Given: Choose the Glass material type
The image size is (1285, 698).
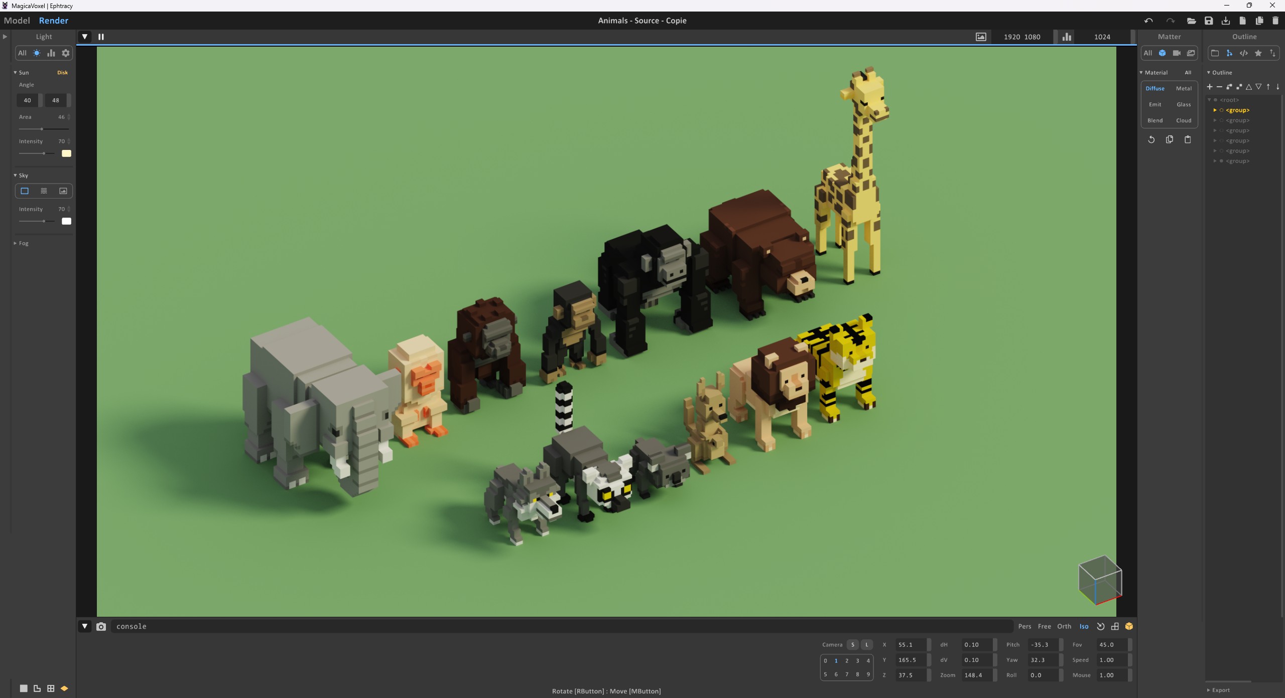Looking at the screenshot, I should 1184,104.
